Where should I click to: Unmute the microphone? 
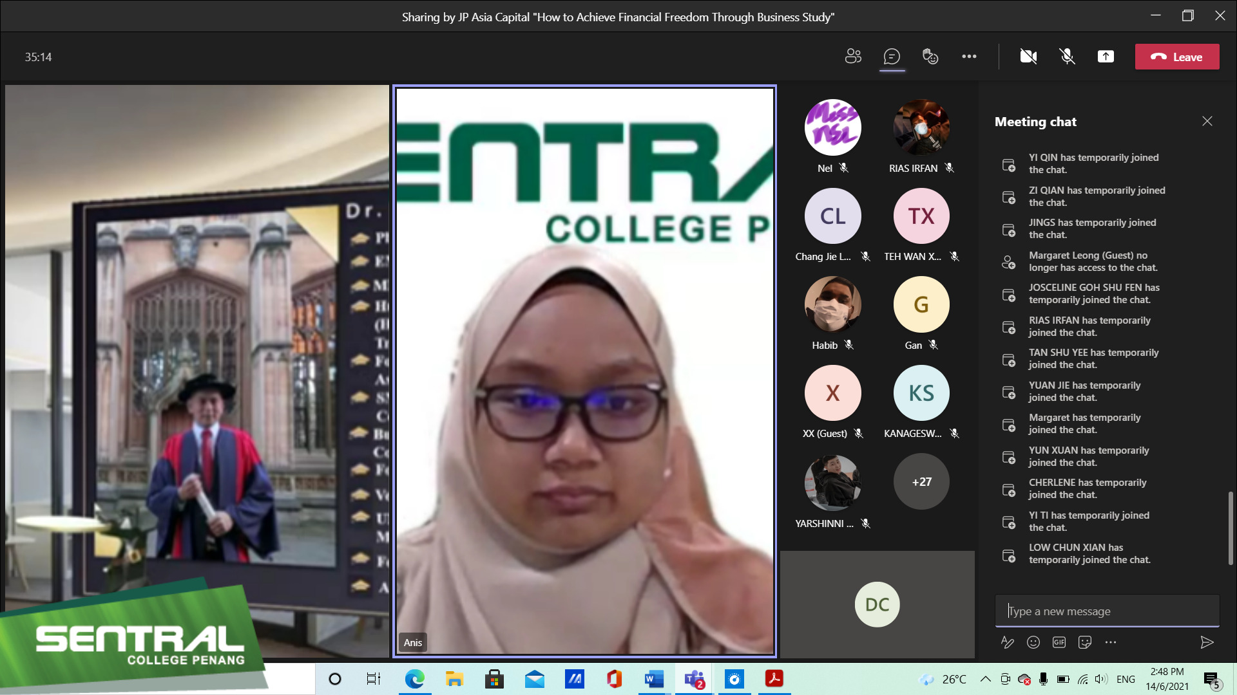pyautogui.click(x=1067, y=57)
